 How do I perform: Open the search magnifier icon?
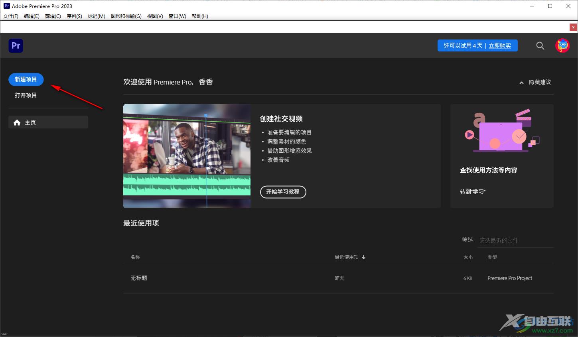point(540,45)
